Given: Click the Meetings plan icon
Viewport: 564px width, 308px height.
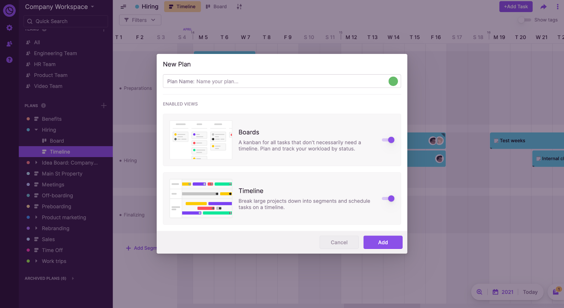Looking at the screenshot, I should click(x=36, y=185).
